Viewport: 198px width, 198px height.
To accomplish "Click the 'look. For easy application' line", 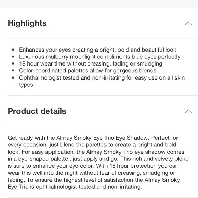I will (x=96, y=152).
